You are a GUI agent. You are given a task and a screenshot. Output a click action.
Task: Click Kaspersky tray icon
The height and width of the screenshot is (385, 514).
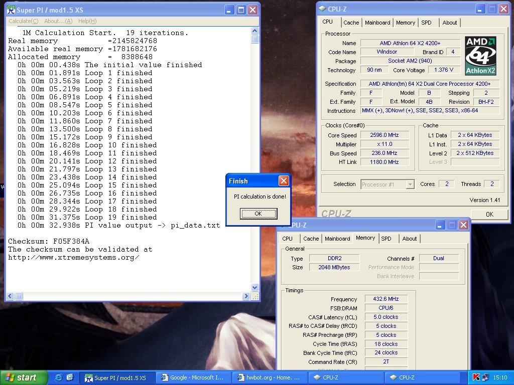[x=477, y=377]
